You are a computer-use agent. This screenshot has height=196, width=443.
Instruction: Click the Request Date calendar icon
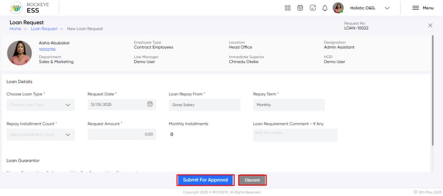pyautogui.click(x=150, y=104)
